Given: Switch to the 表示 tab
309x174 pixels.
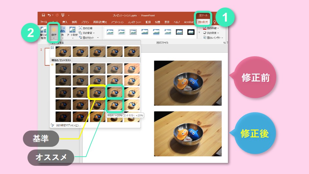Looking at the screenshot, I should 167,22.
